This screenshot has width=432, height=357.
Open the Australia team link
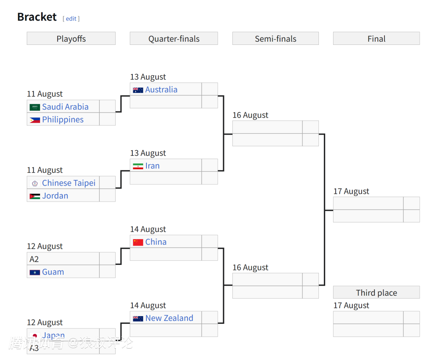point(161,90)
